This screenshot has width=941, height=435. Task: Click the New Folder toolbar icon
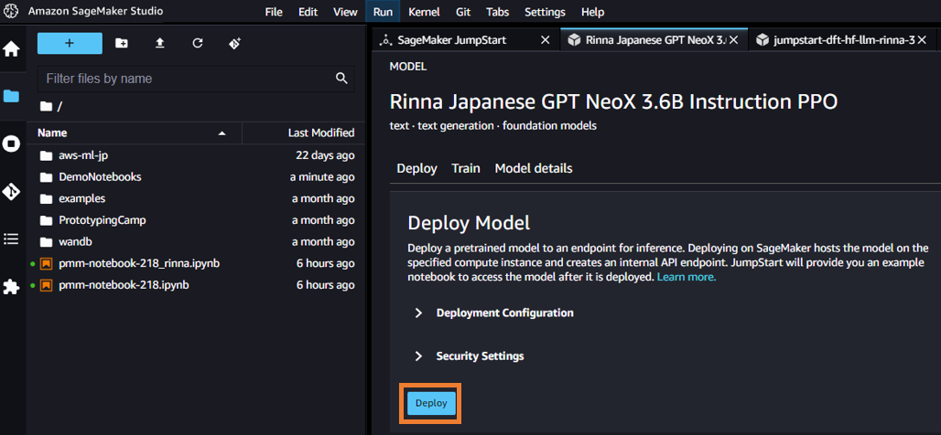[x=122, y=43]
